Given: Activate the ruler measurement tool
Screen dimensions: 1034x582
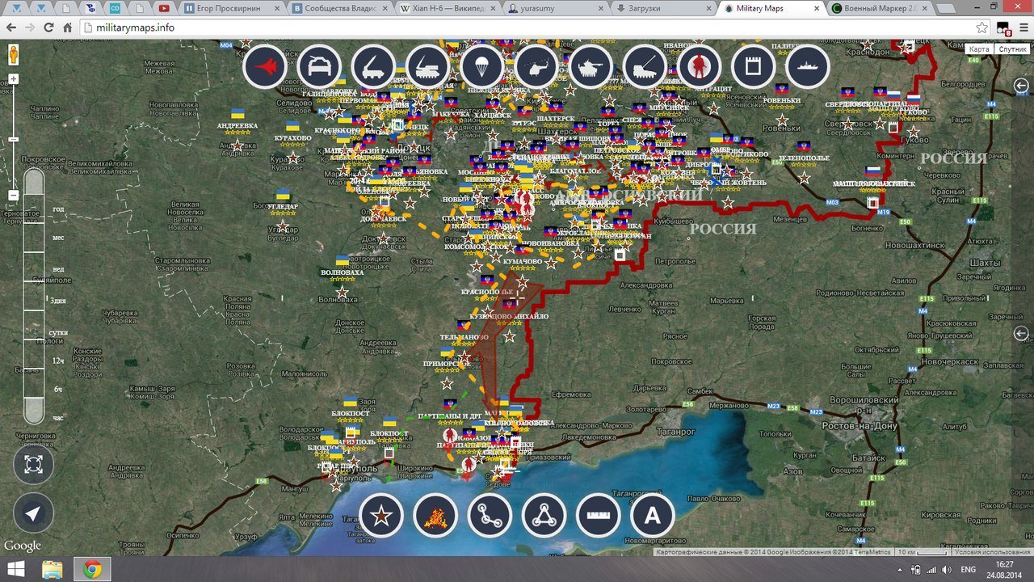Looking at the screenshot, I should pos(598,515).
